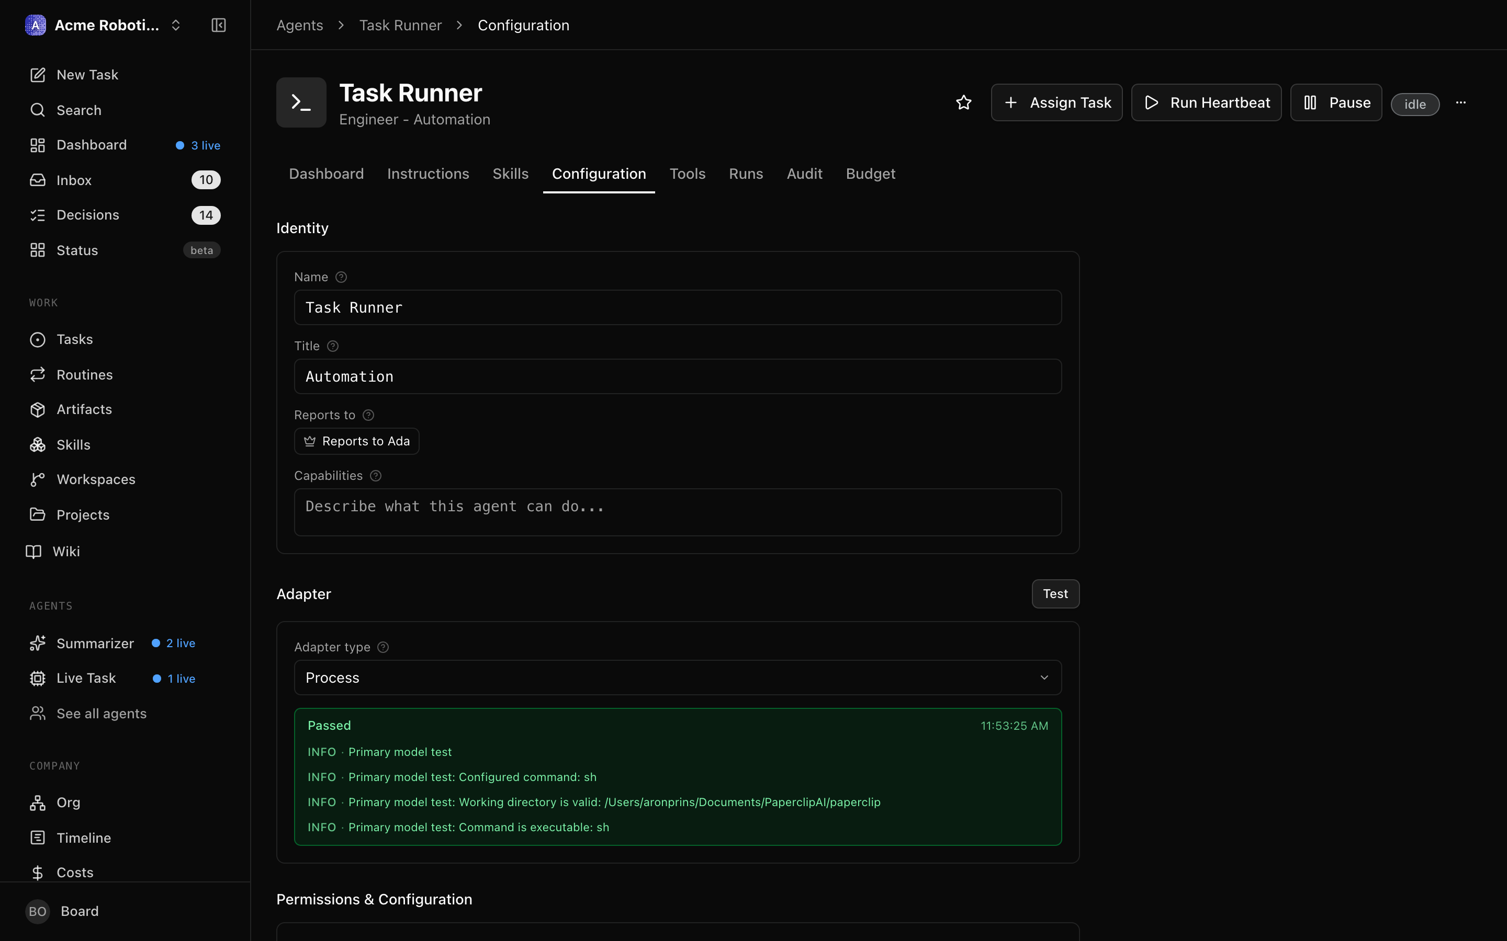This screenshot has height=941, width=1507.
Task: Open the Wiki page
Action: (125, 552)
